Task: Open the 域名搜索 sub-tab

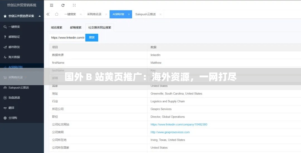Action: (x=57, y=27)
